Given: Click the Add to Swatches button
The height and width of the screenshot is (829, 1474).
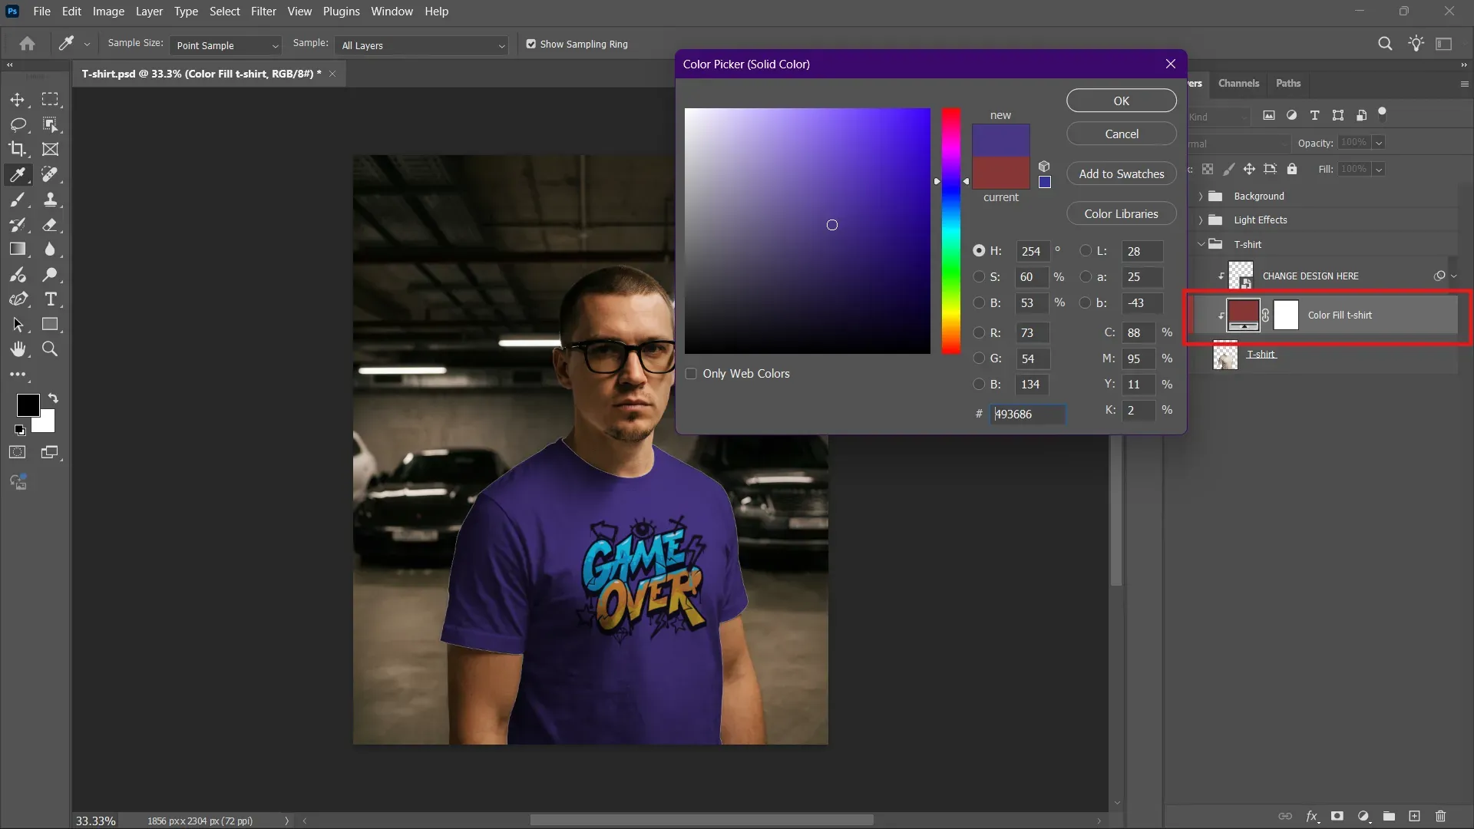Looking at the screenshot, I should [x=1121, y=173].
